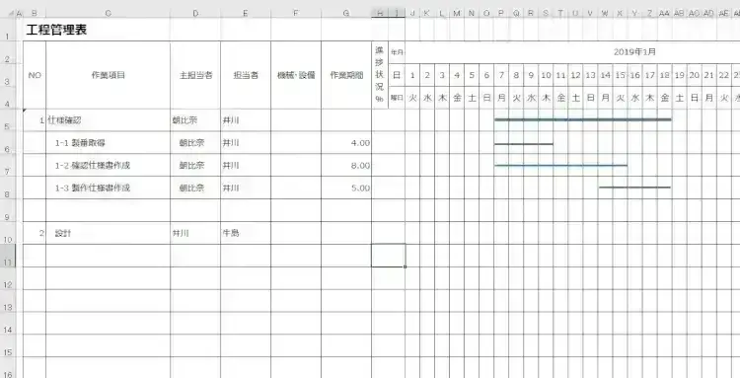Select column F header
740x378 pixels.
coord(296,14)
